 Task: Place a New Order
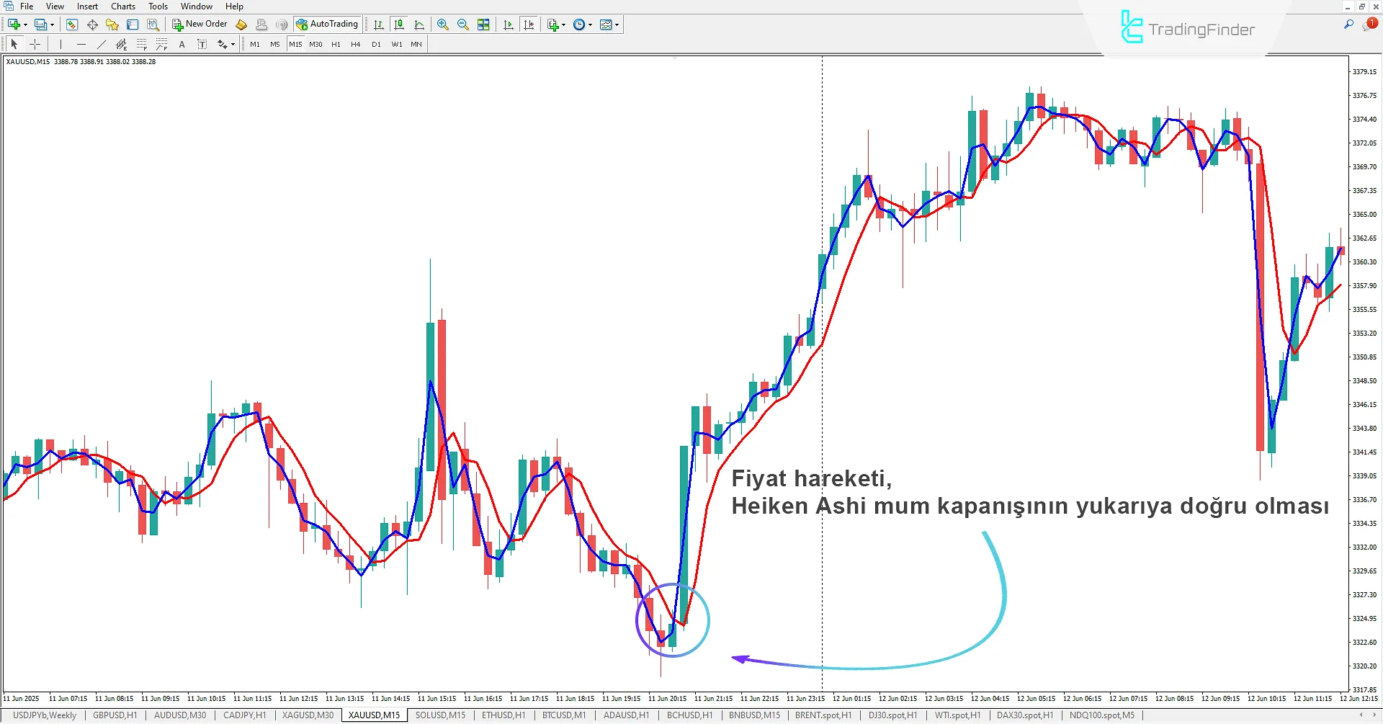click(x=200, y=24)
